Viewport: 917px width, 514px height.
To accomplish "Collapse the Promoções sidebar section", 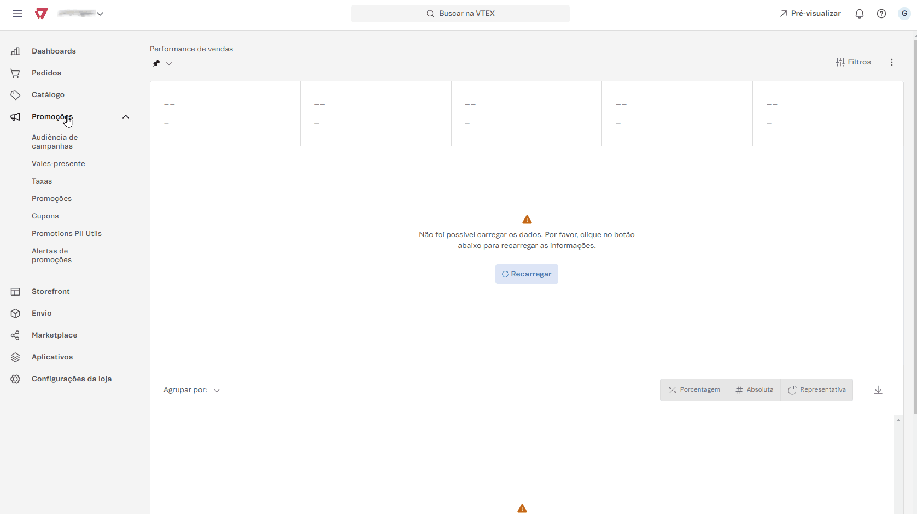I will (125, 117).
